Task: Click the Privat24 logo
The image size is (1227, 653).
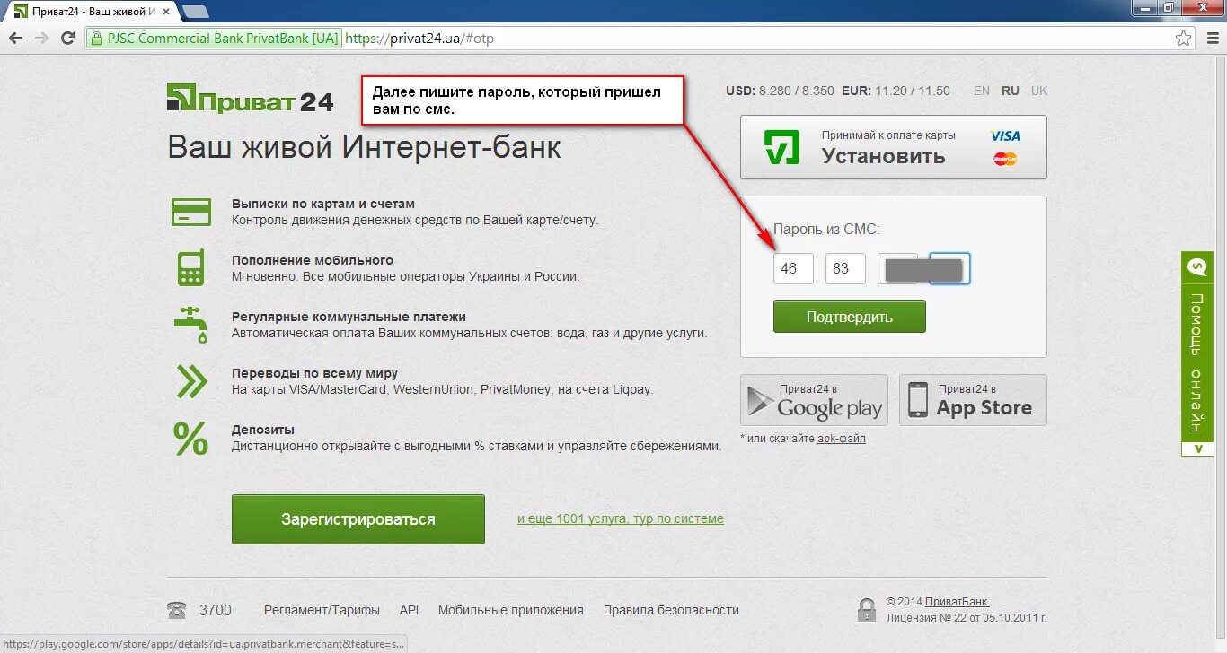Action: [x=250, y=98]
